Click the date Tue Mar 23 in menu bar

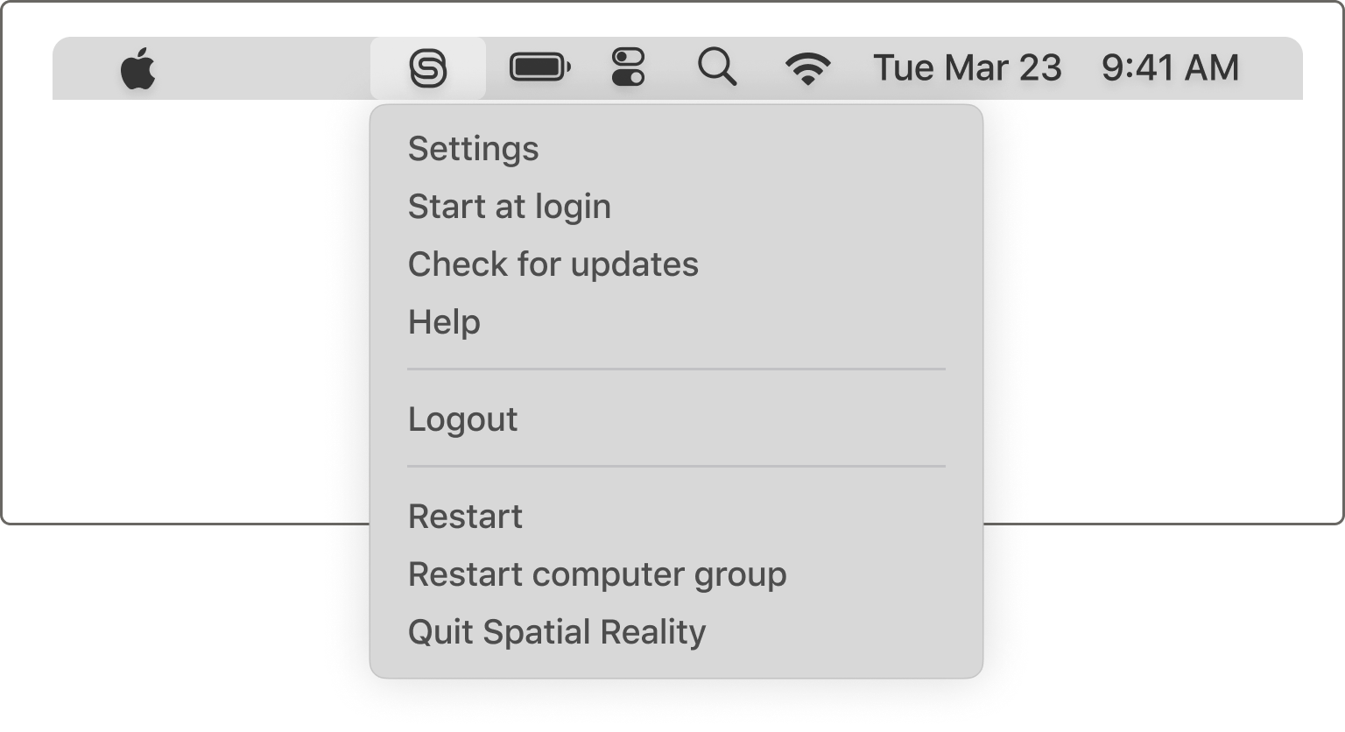pyautogui.click(x=968, y=67)
